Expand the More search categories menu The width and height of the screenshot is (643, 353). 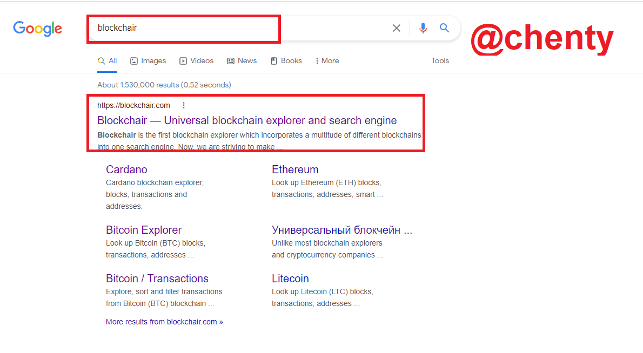pyautogui.click(x=327, y=61)
